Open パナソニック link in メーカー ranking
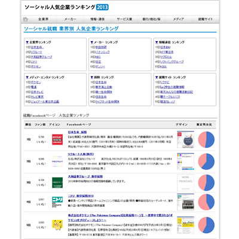Screen dimensions: 239x239 point(103,52)
